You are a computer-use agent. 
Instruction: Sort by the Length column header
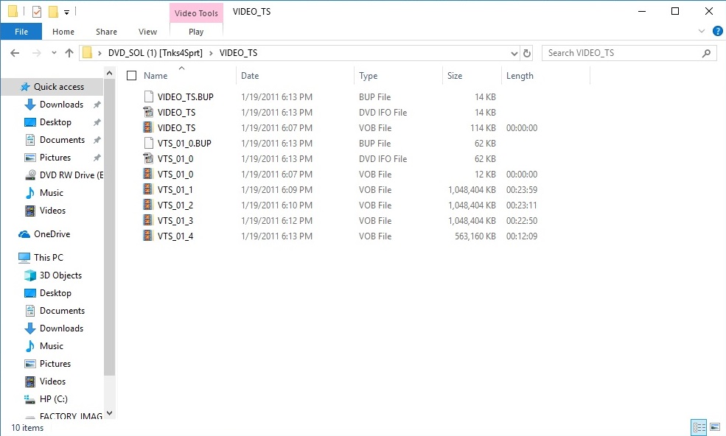click(520, 76)
